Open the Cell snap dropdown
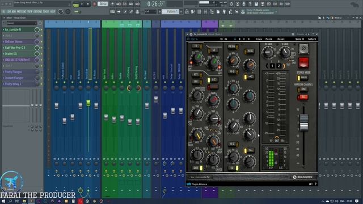 [x=150, y=11]
